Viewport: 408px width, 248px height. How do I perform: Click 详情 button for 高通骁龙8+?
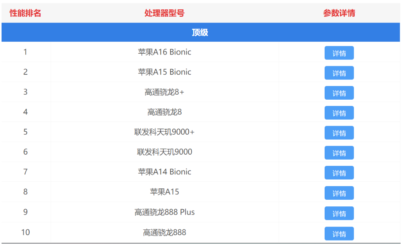(339, 93)
